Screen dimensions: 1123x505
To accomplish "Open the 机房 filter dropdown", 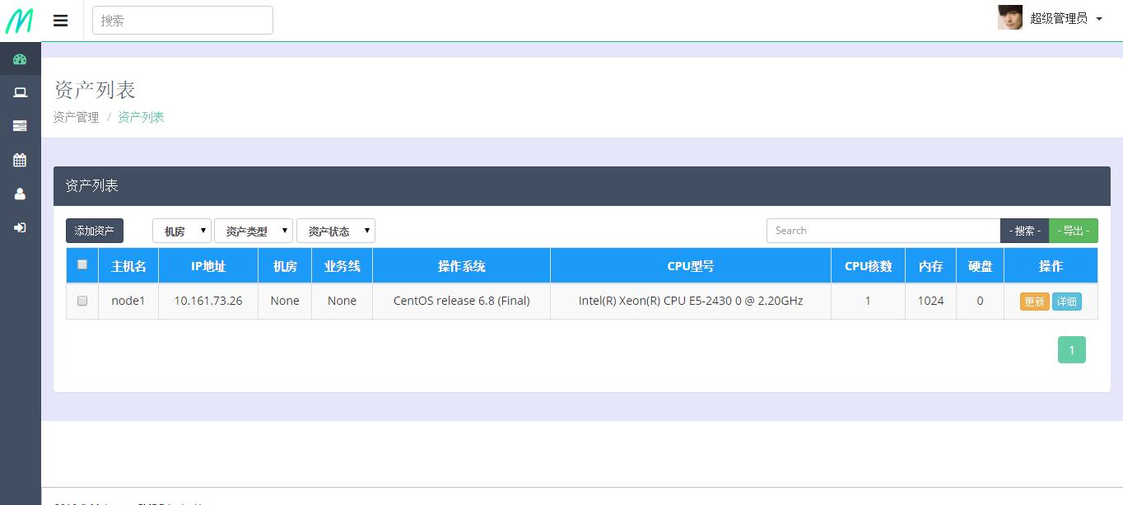I will (x=182, y=231).
